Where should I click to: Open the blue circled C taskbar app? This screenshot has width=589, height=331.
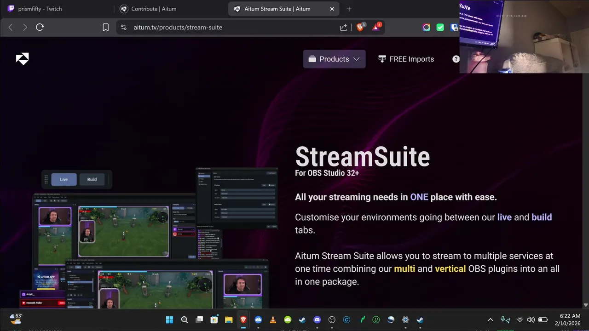point(346,320)
